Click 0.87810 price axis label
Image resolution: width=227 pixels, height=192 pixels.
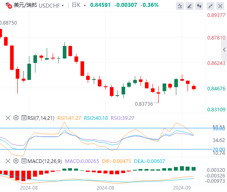pyautogui.click(x=216, y=38)
